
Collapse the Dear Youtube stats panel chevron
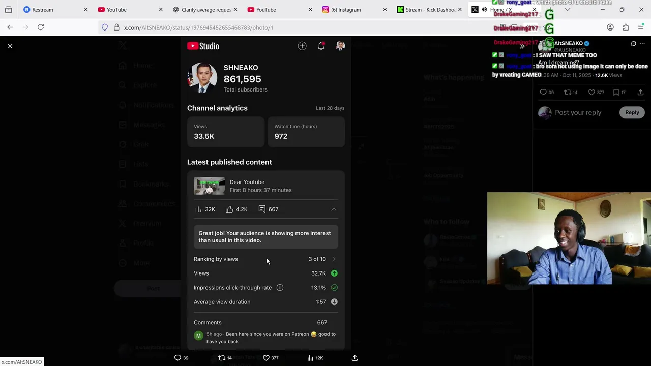tap(334, 209)
